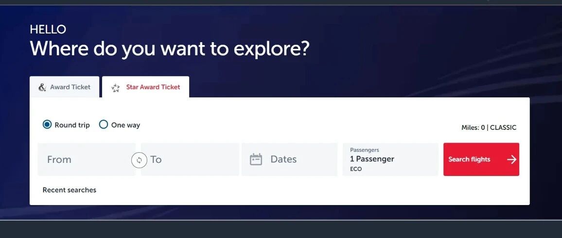This screenshot has height=238, width=562.
Task: Click the Star Alliance logo icon
Action: [115, 88]
